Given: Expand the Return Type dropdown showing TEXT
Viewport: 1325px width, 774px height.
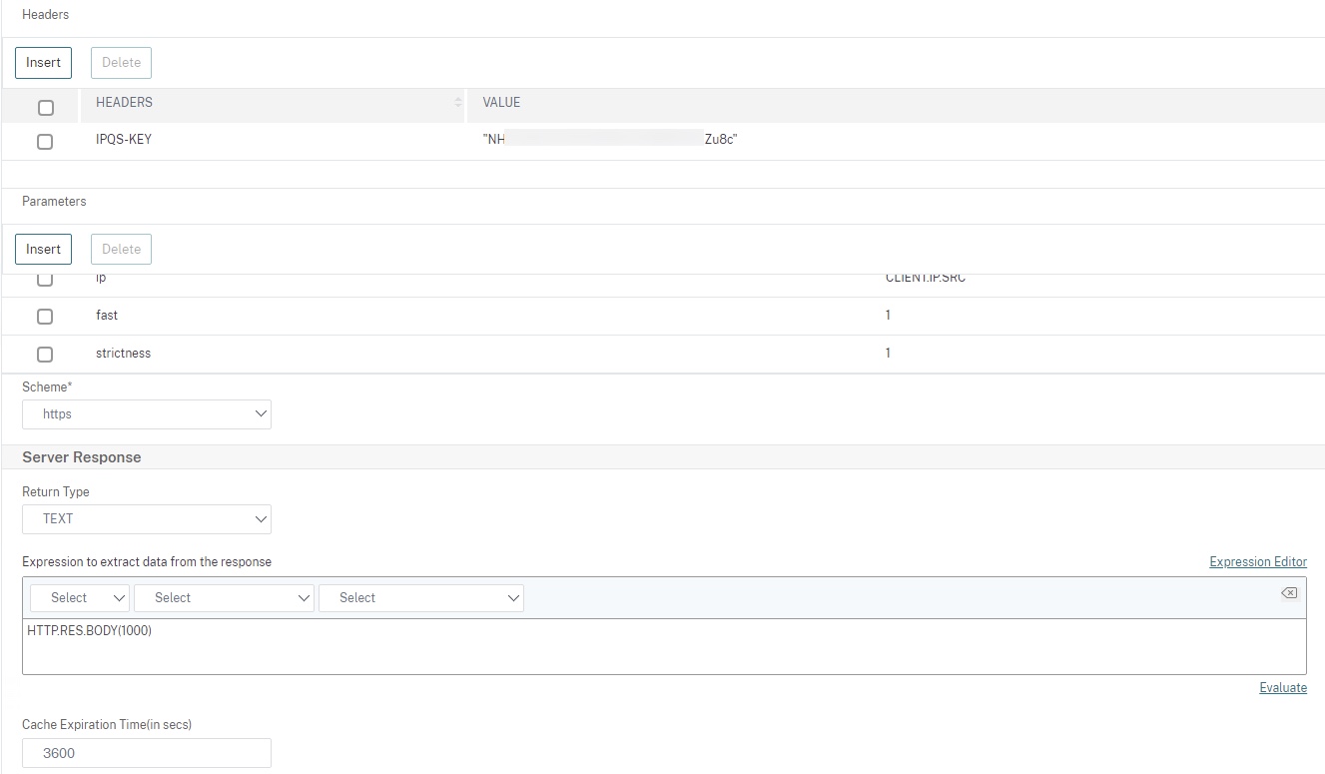Looking at the screenshot, I should (147, 518).
